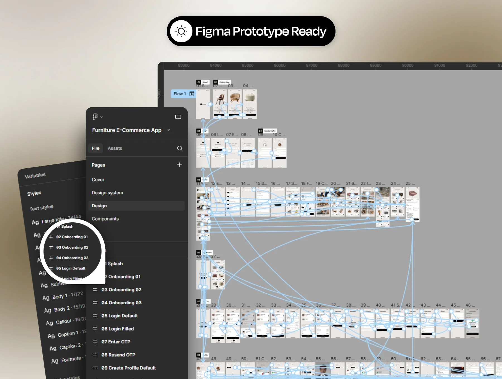Image resolution: width=502 pixels, height=379 pixels.
Task: Select the tan shell armchair onboarding frame
Action: (235, 104)
